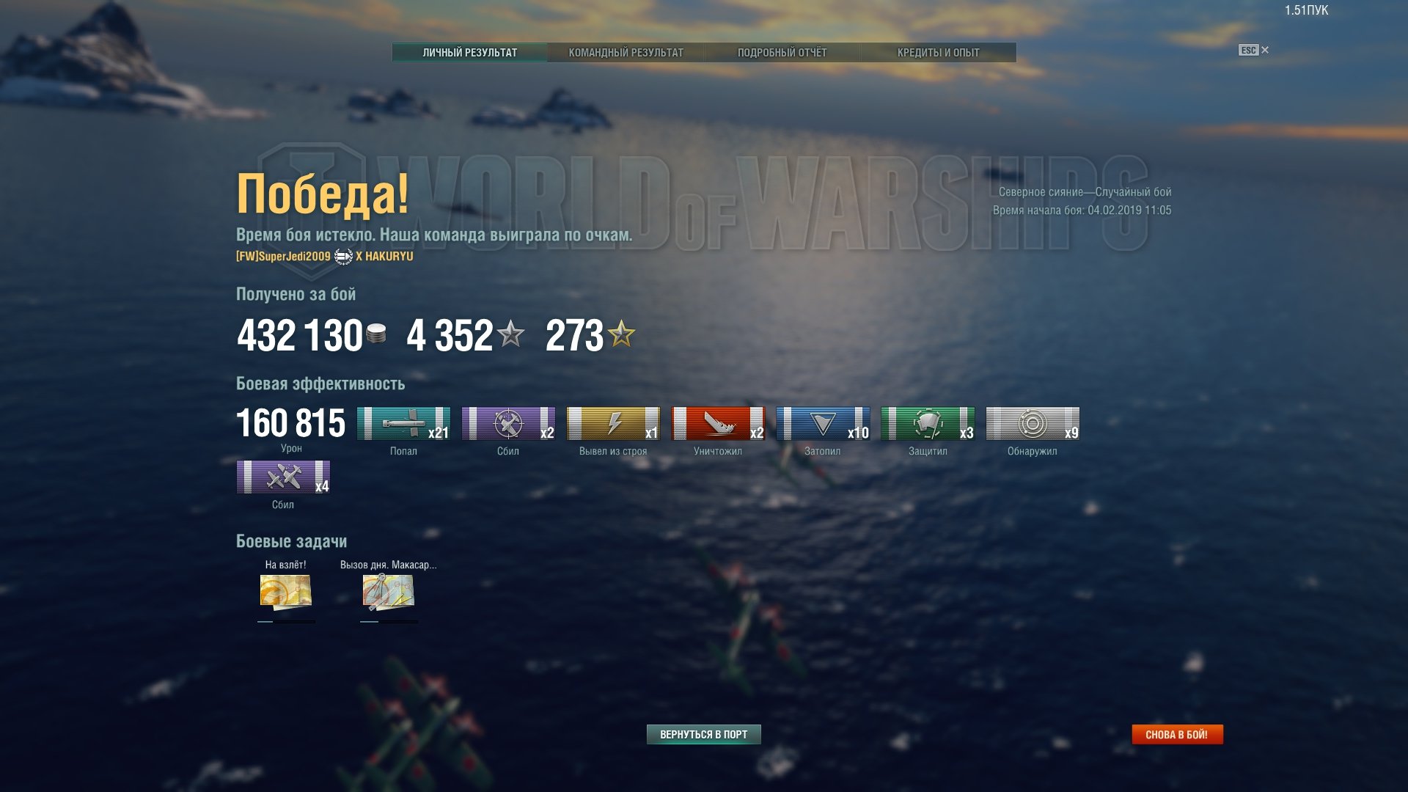Viewport: 1408px width, 792px height.
Task: Click the gold free XP star icon
Action: pyautogui.click(x=621, y=334)
